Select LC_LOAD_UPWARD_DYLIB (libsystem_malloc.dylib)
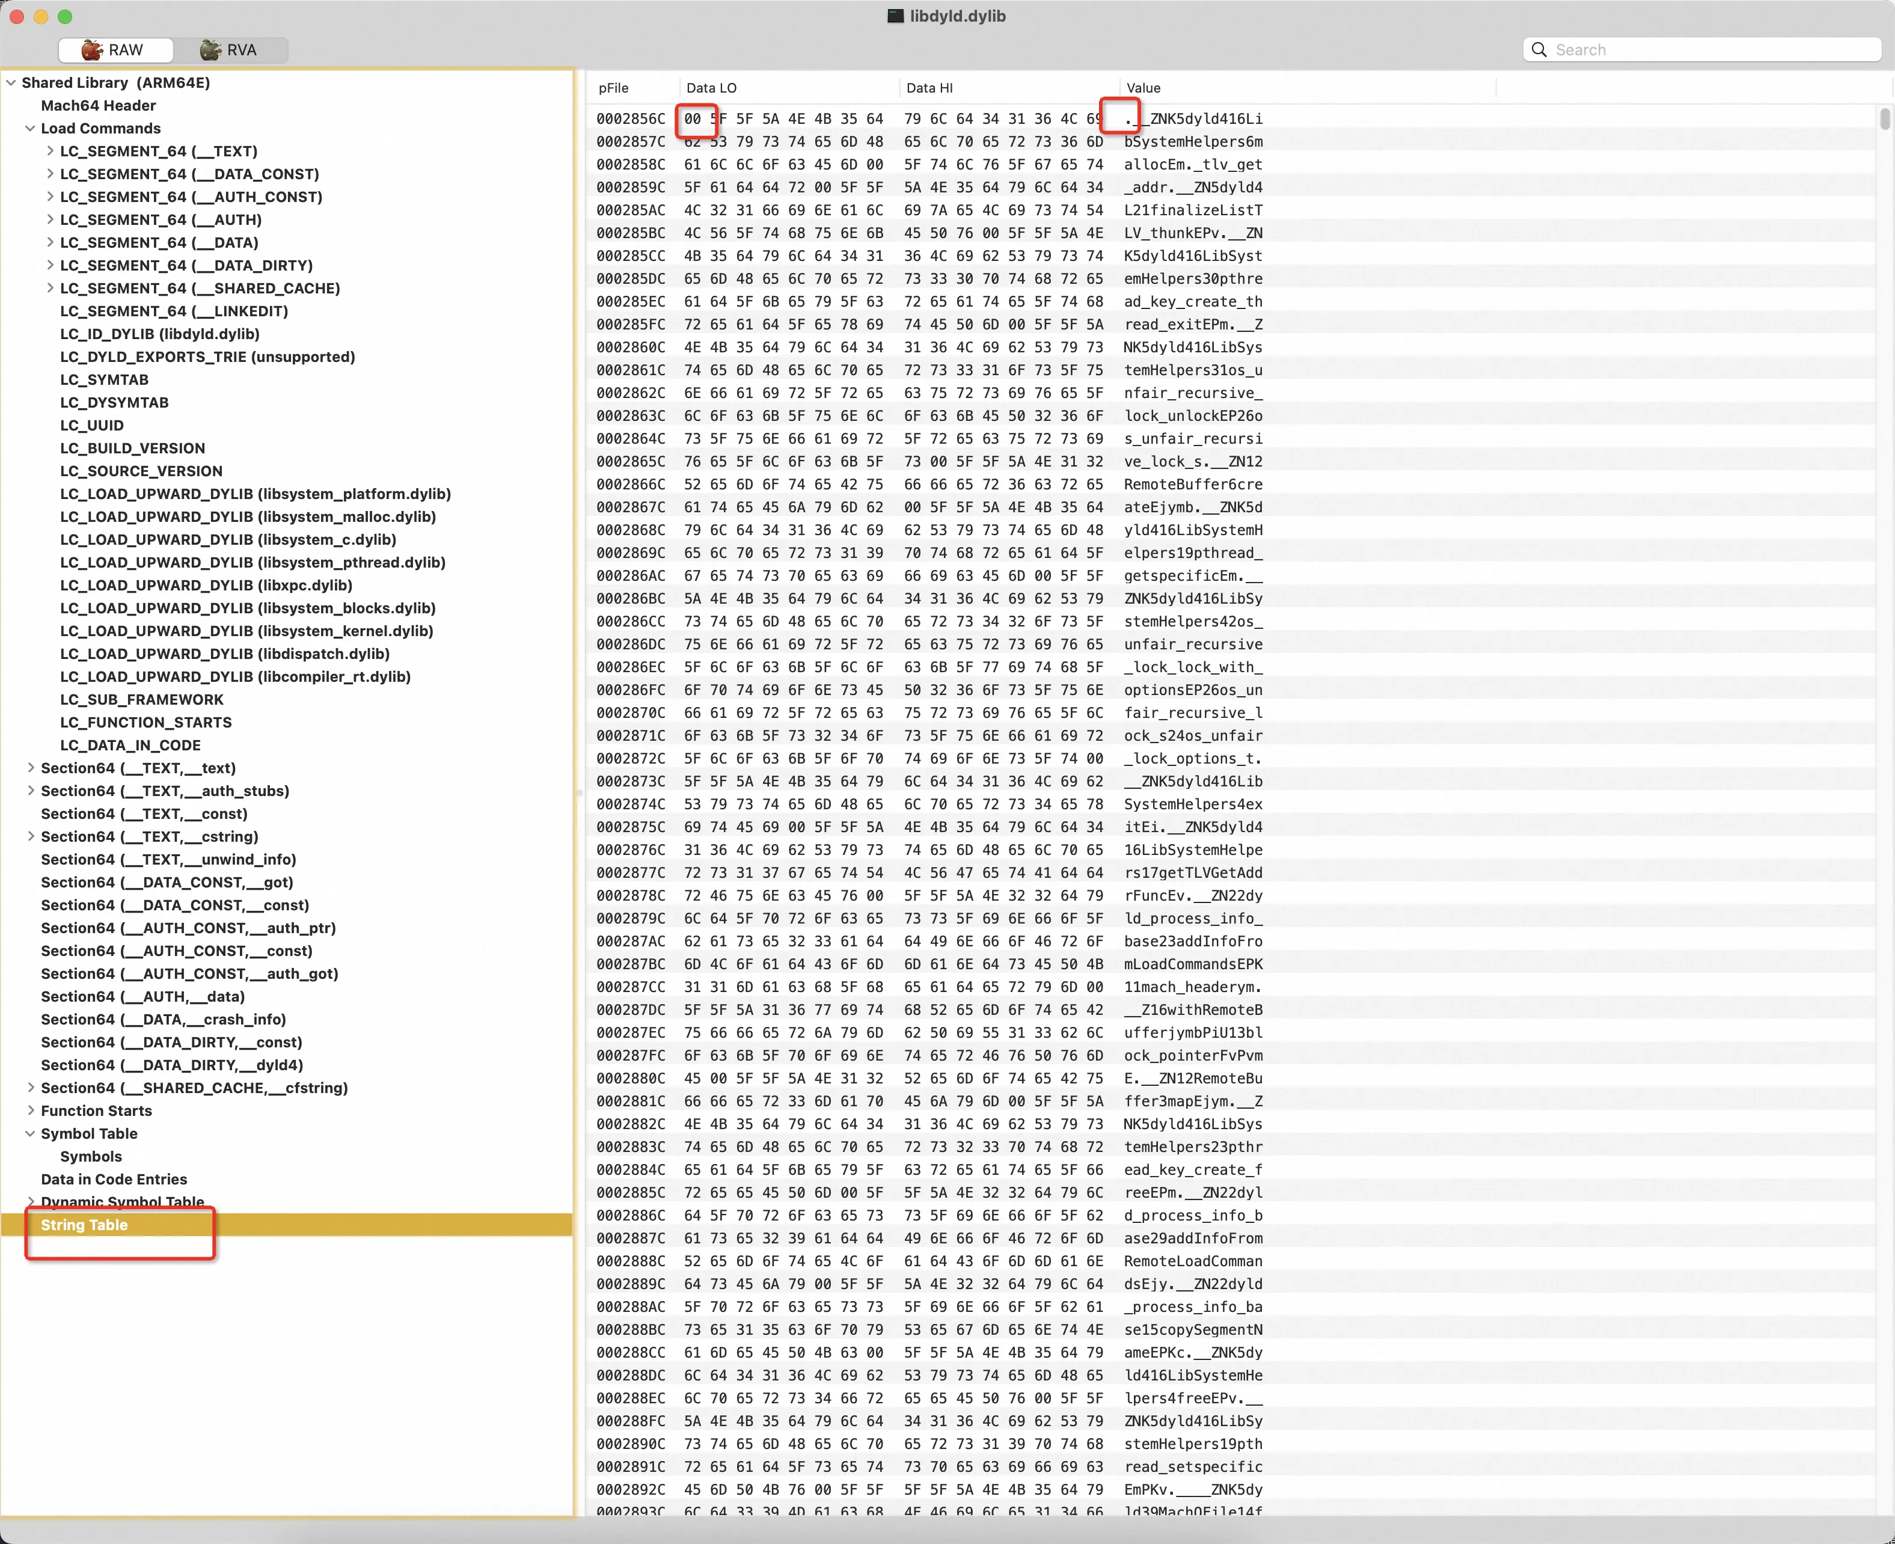 (x=248, y=516)
